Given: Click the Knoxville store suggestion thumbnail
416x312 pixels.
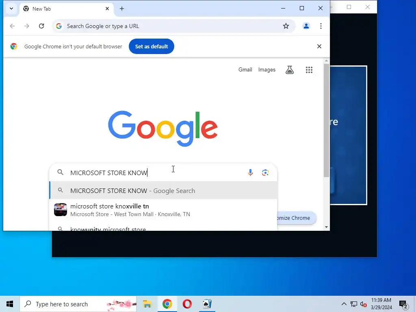Looking at the screenshot, I should click(x=61, y=210).
